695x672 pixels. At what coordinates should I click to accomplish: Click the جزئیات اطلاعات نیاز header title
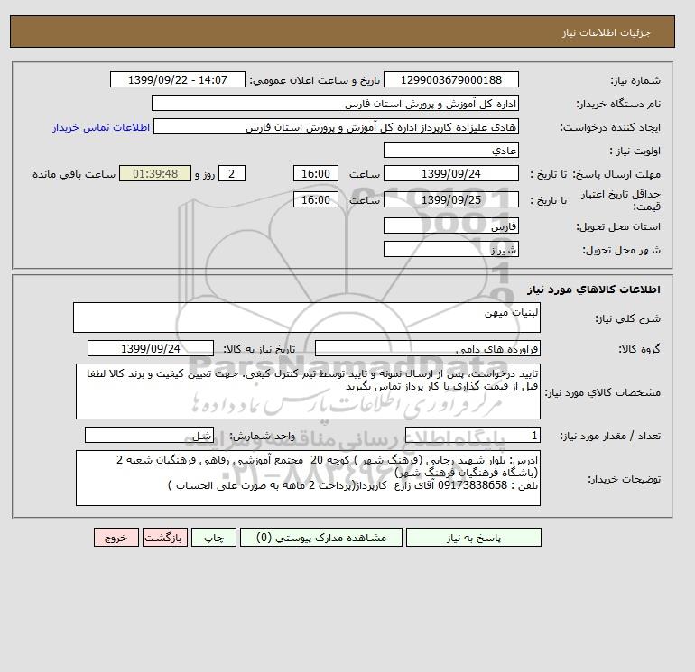click(x=606, y=32)
